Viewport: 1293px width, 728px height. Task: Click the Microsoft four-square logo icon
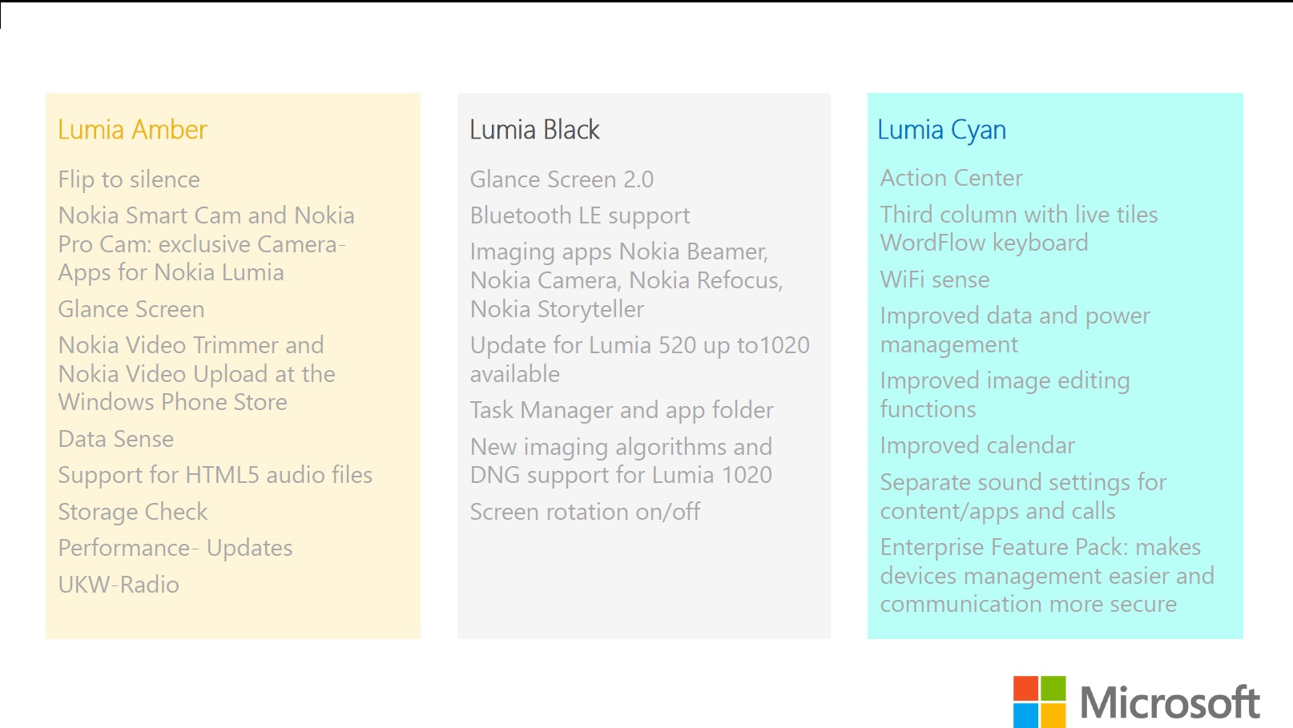click(x=1039, y=702)
